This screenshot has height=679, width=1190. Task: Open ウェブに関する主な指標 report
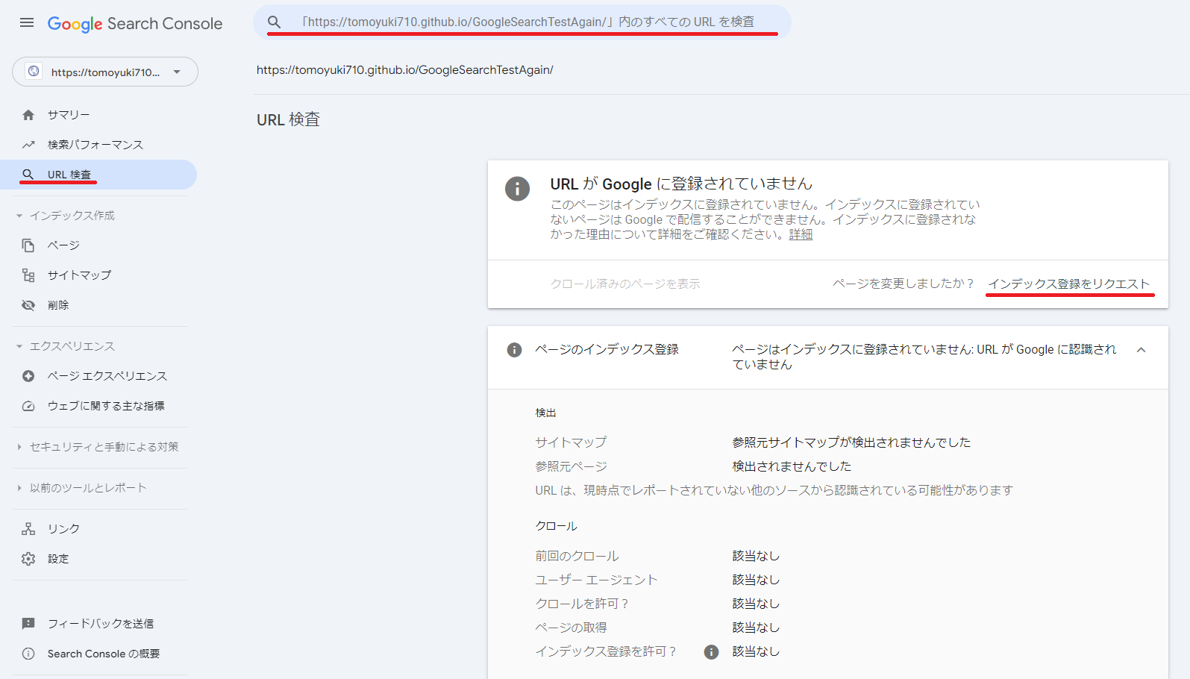[x=98, y=406]
